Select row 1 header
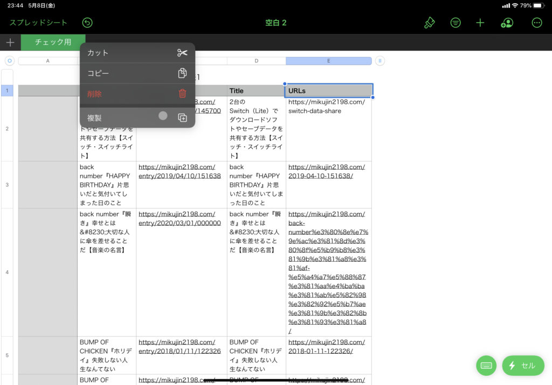Screen dimensions: 552x385 (x=7, y=90)
